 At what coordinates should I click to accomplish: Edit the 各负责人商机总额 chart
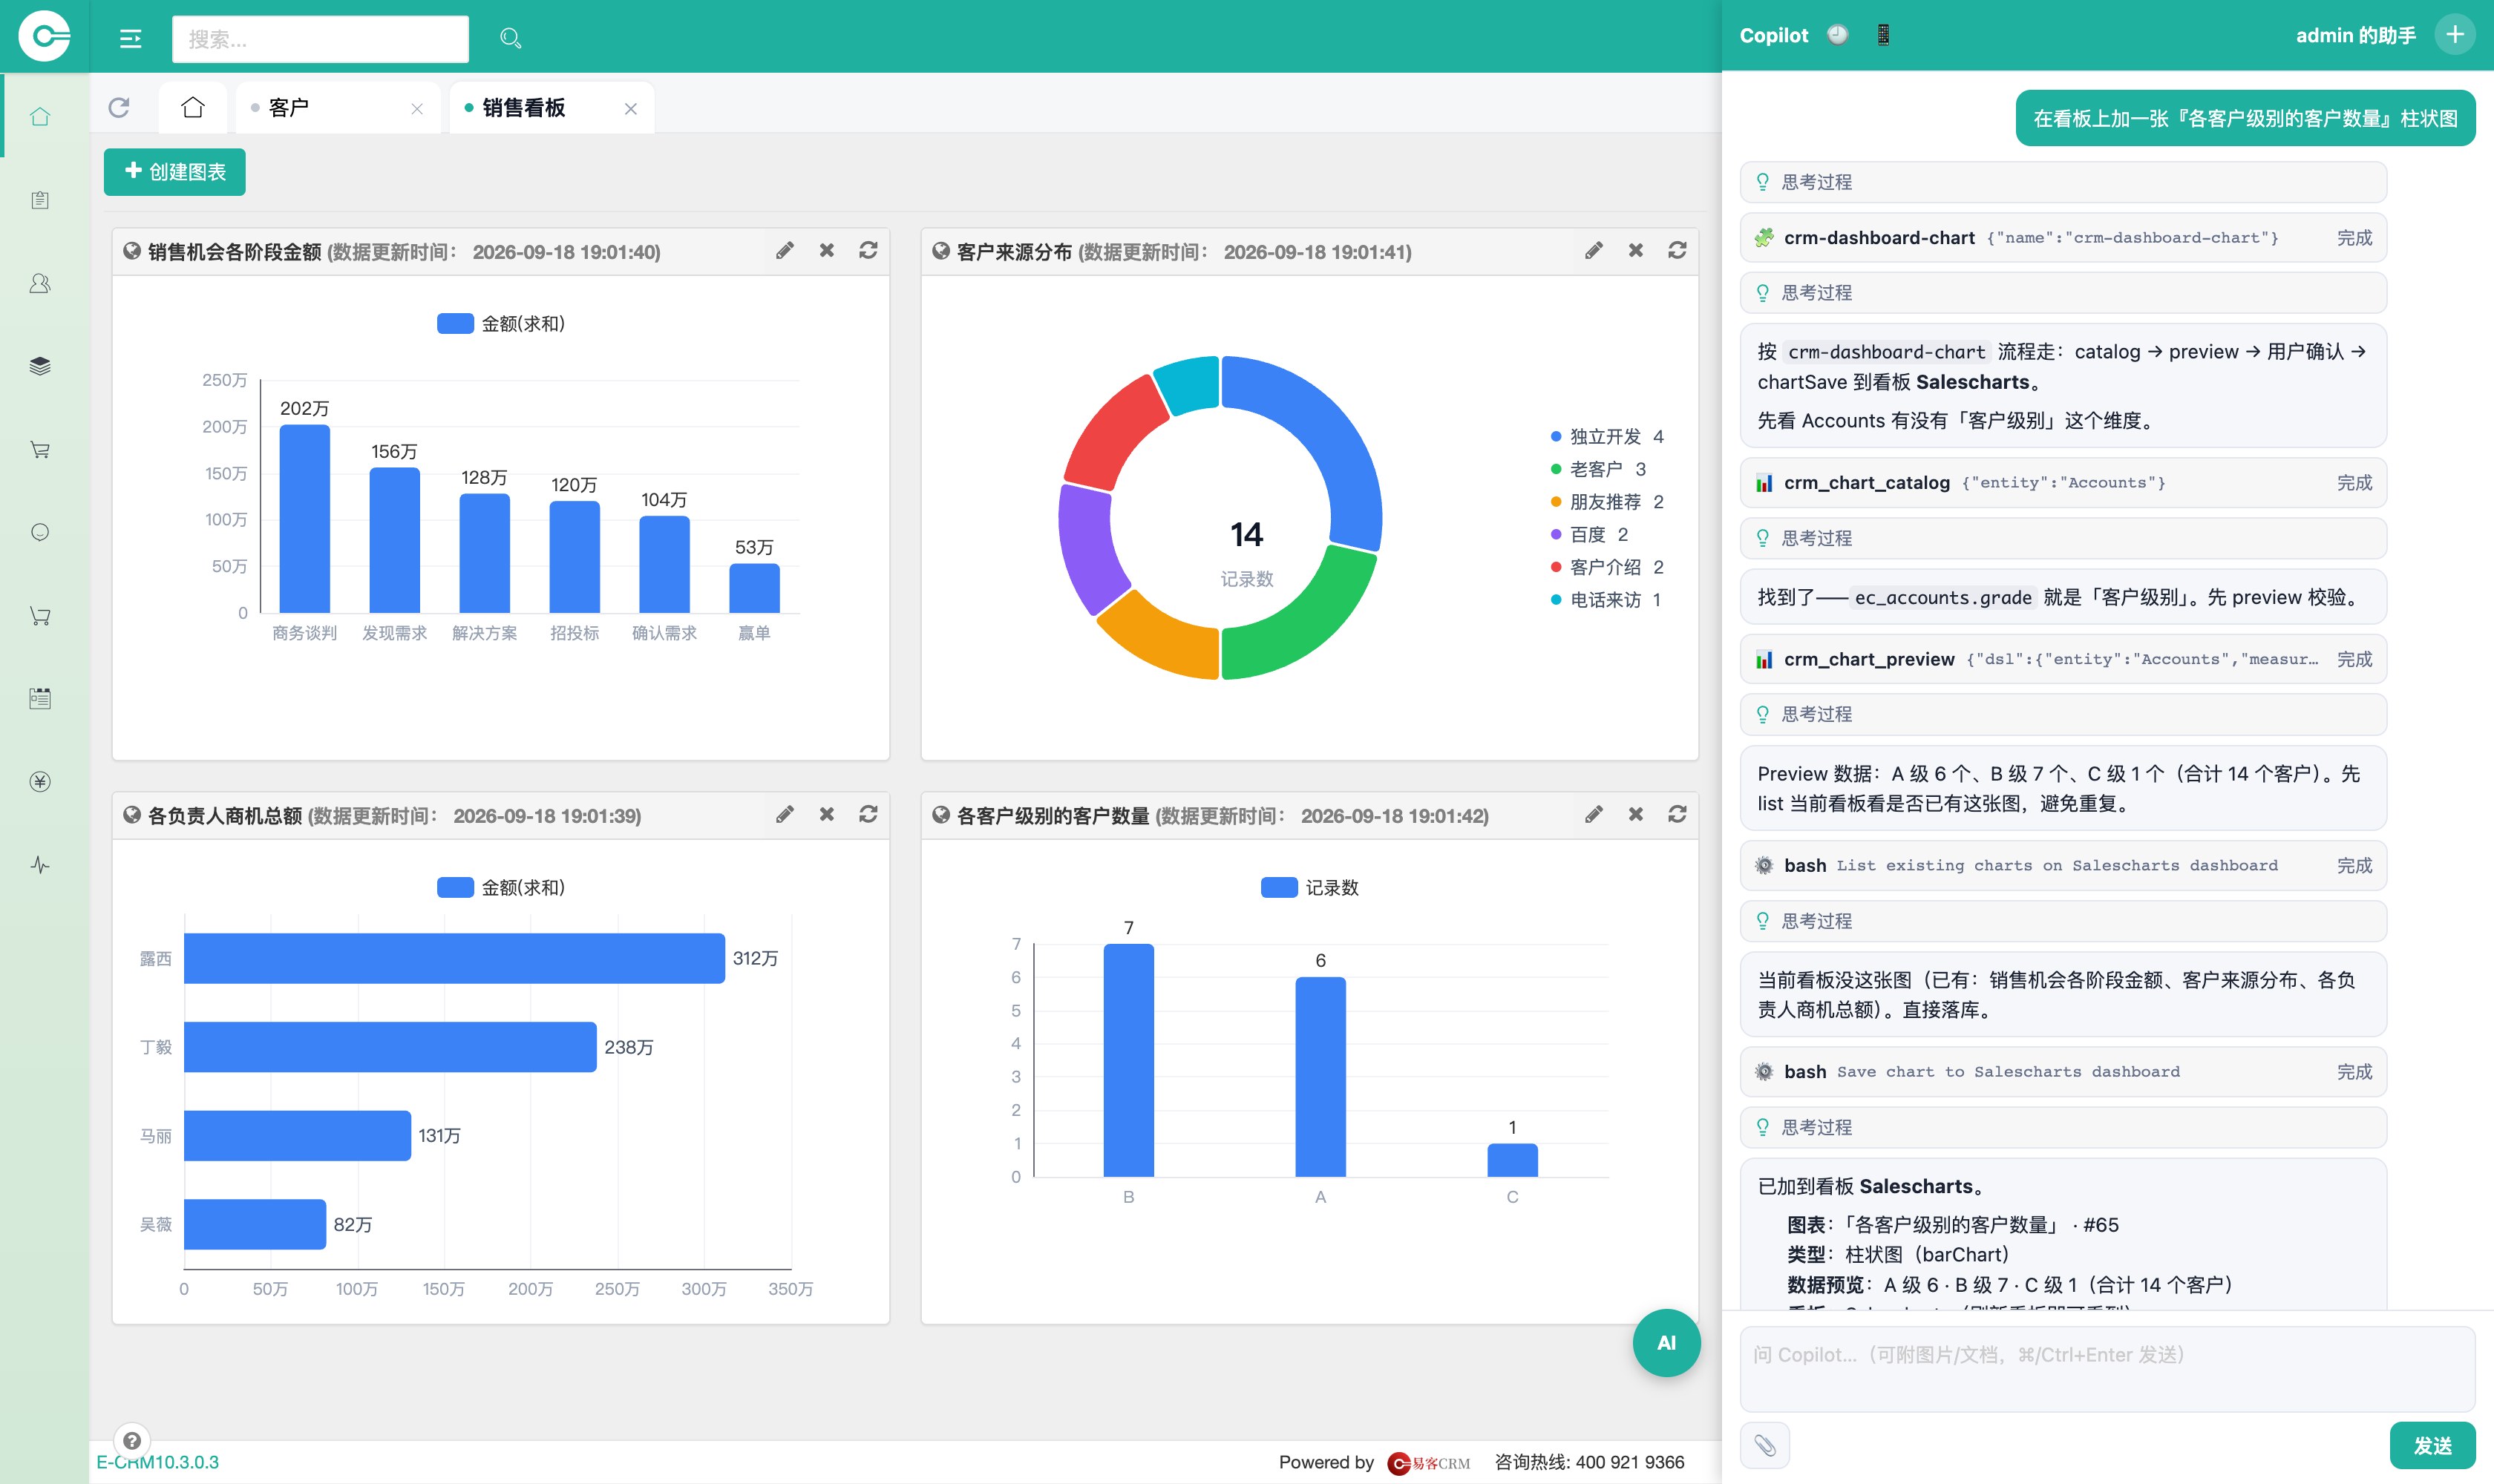tap(785, 814)
